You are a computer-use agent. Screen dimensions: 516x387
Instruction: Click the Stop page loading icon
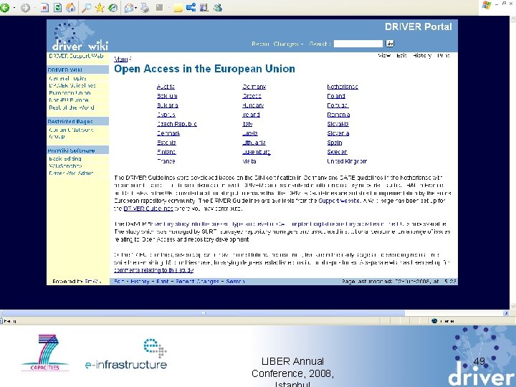44,8
